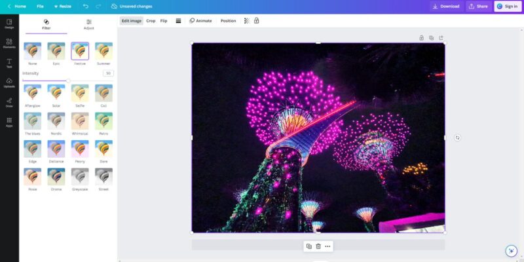Apply the Edge filter
Screen dimensions: 524x262
click(32, 149)
